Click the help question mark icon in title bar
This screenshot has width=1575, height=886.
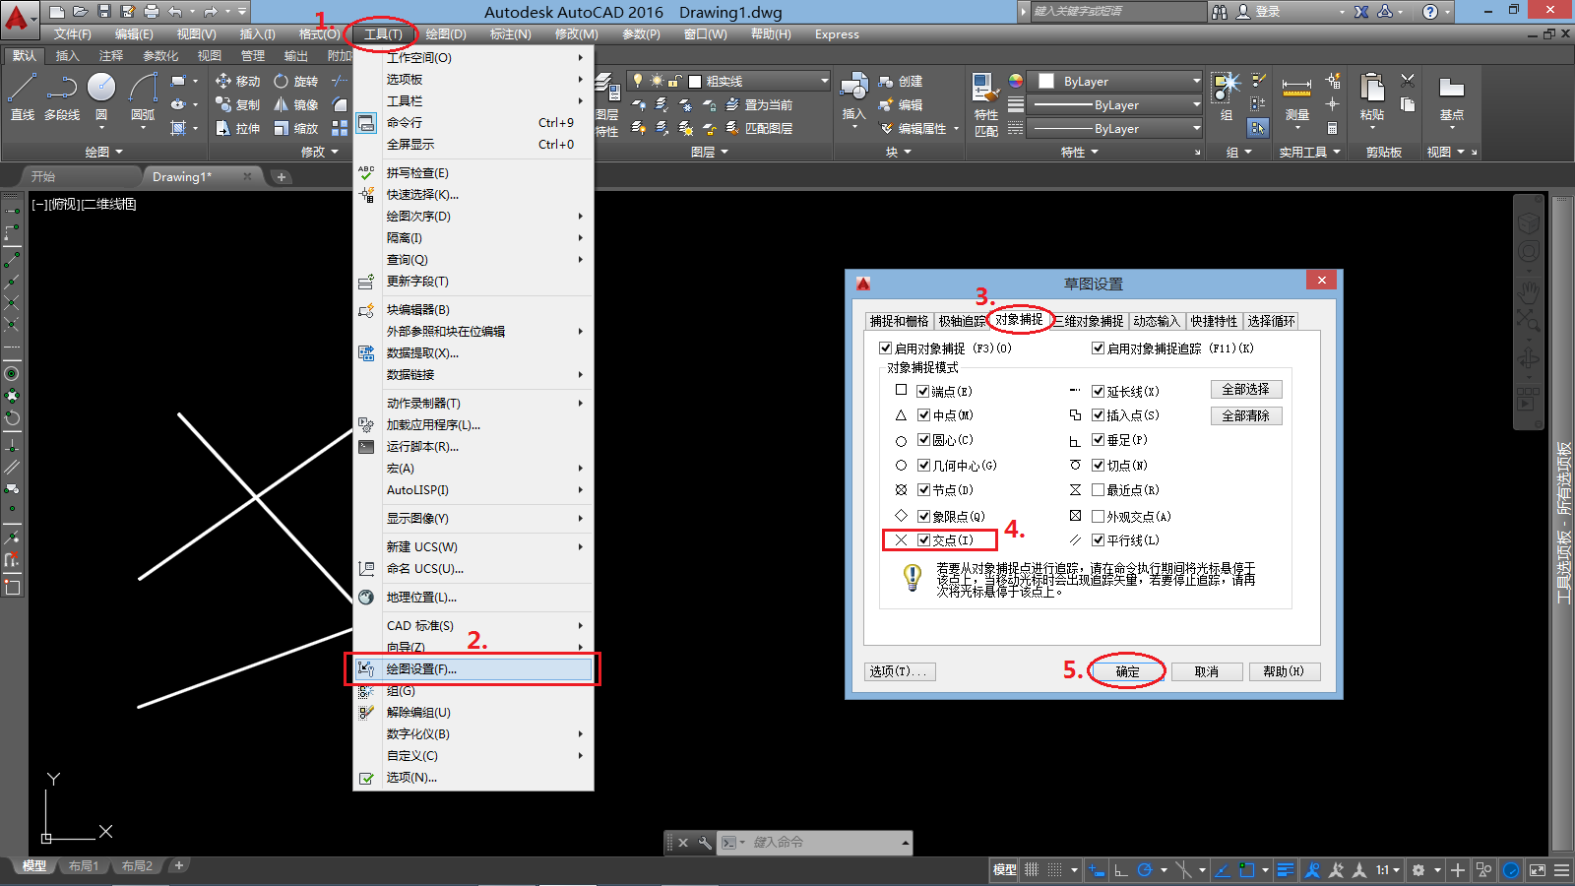(x=1430, y=12)
